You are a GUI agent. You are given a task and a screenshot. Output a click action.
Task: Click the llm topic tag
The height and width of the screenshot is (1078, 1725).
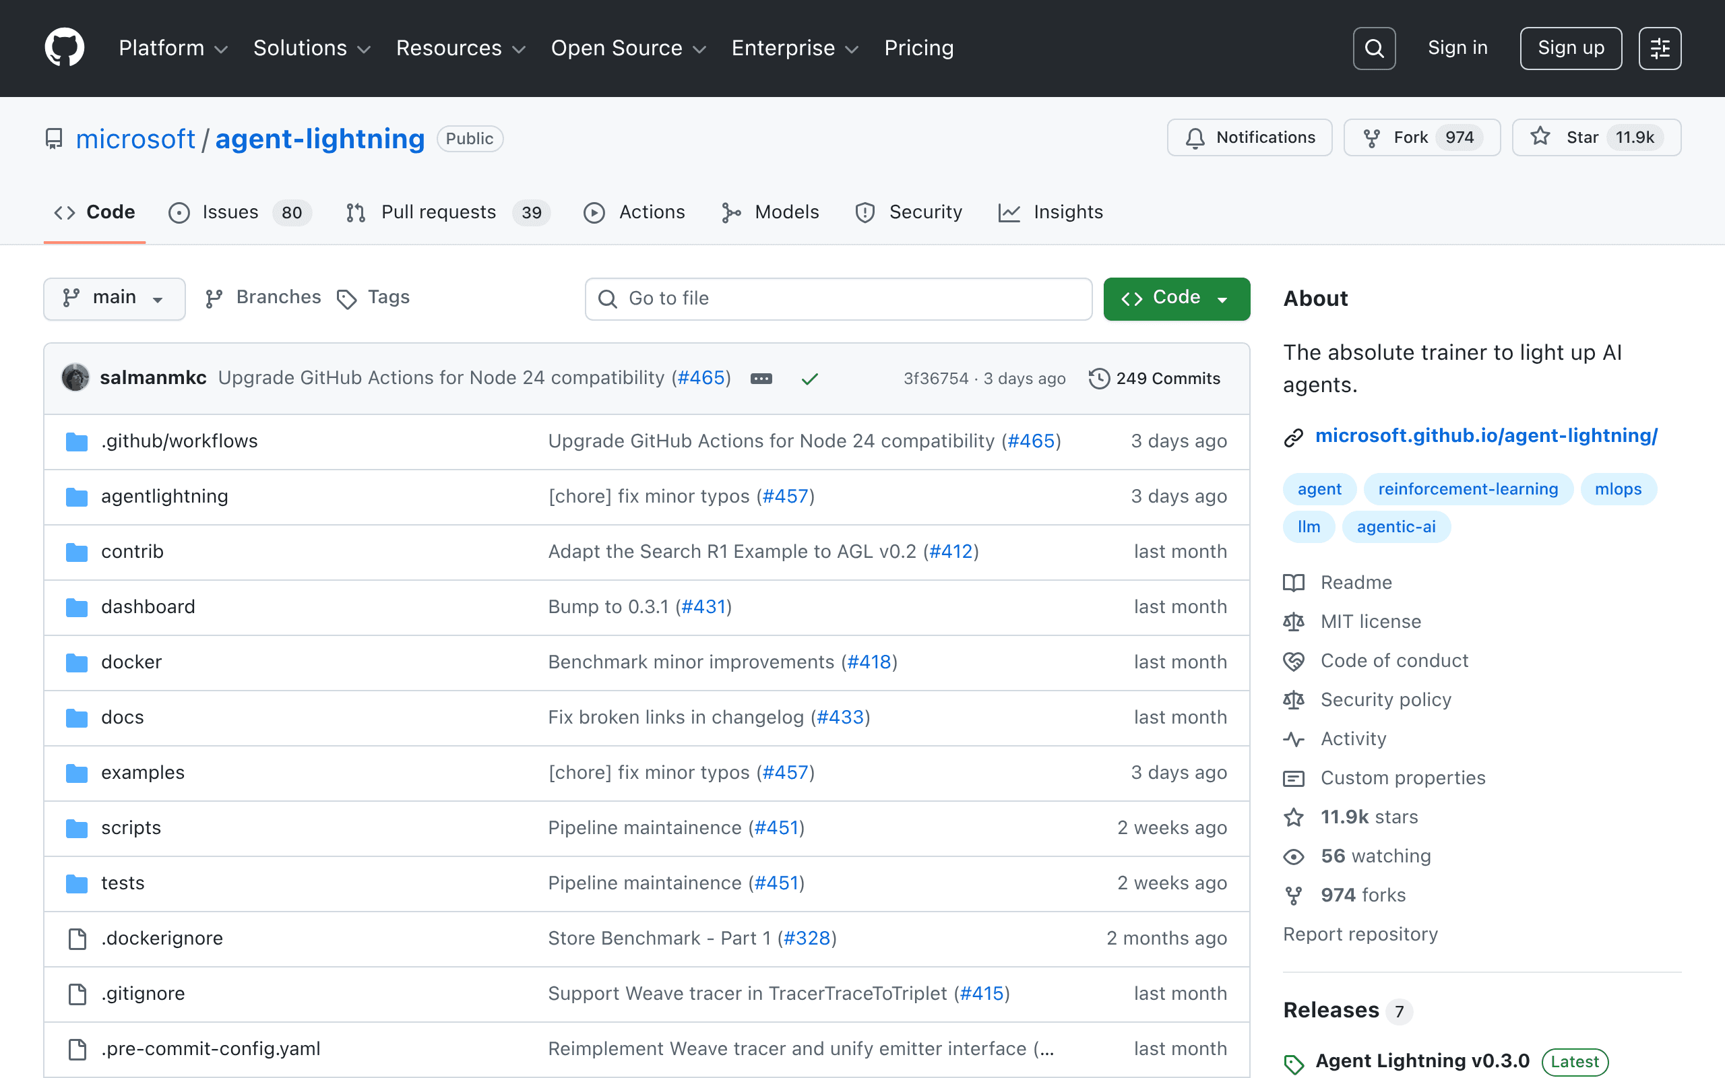coord(1309,527)
